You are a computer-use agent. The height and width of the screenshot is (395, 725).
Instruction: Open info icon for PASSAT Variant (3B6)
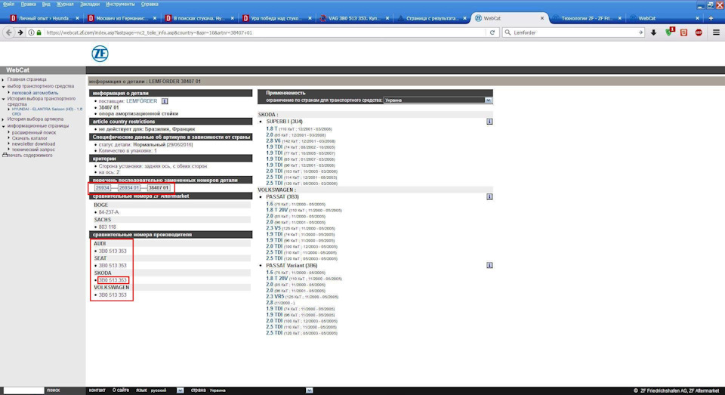click(489, 265)
